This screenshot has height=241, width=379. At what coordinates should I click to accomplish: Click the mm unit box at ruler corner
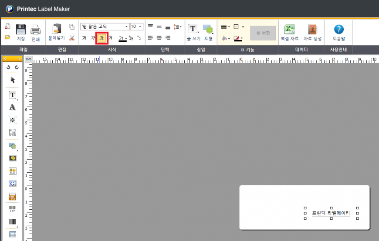(28, 59)
